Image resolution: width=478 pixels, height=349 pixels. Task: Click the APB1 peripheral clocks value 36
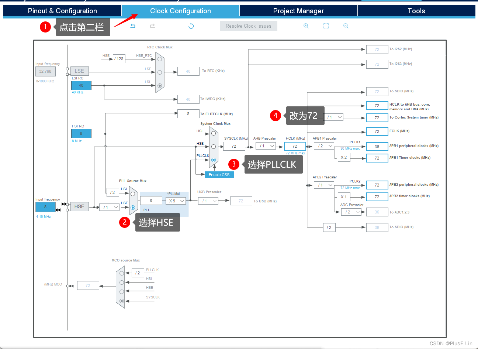pos(377,147)
